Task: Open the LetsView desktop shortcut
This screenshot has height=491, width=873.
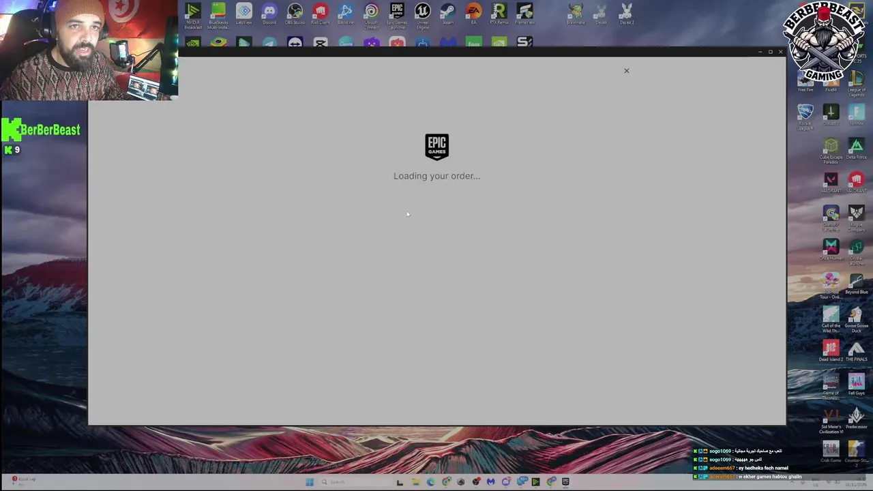Action: coord(243,14)
